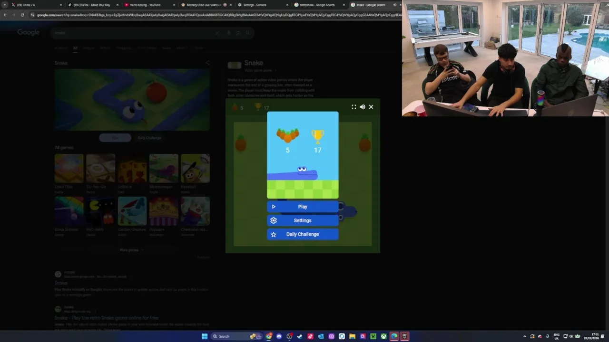Start the Snake game with Play

click(x=303, y=207)
